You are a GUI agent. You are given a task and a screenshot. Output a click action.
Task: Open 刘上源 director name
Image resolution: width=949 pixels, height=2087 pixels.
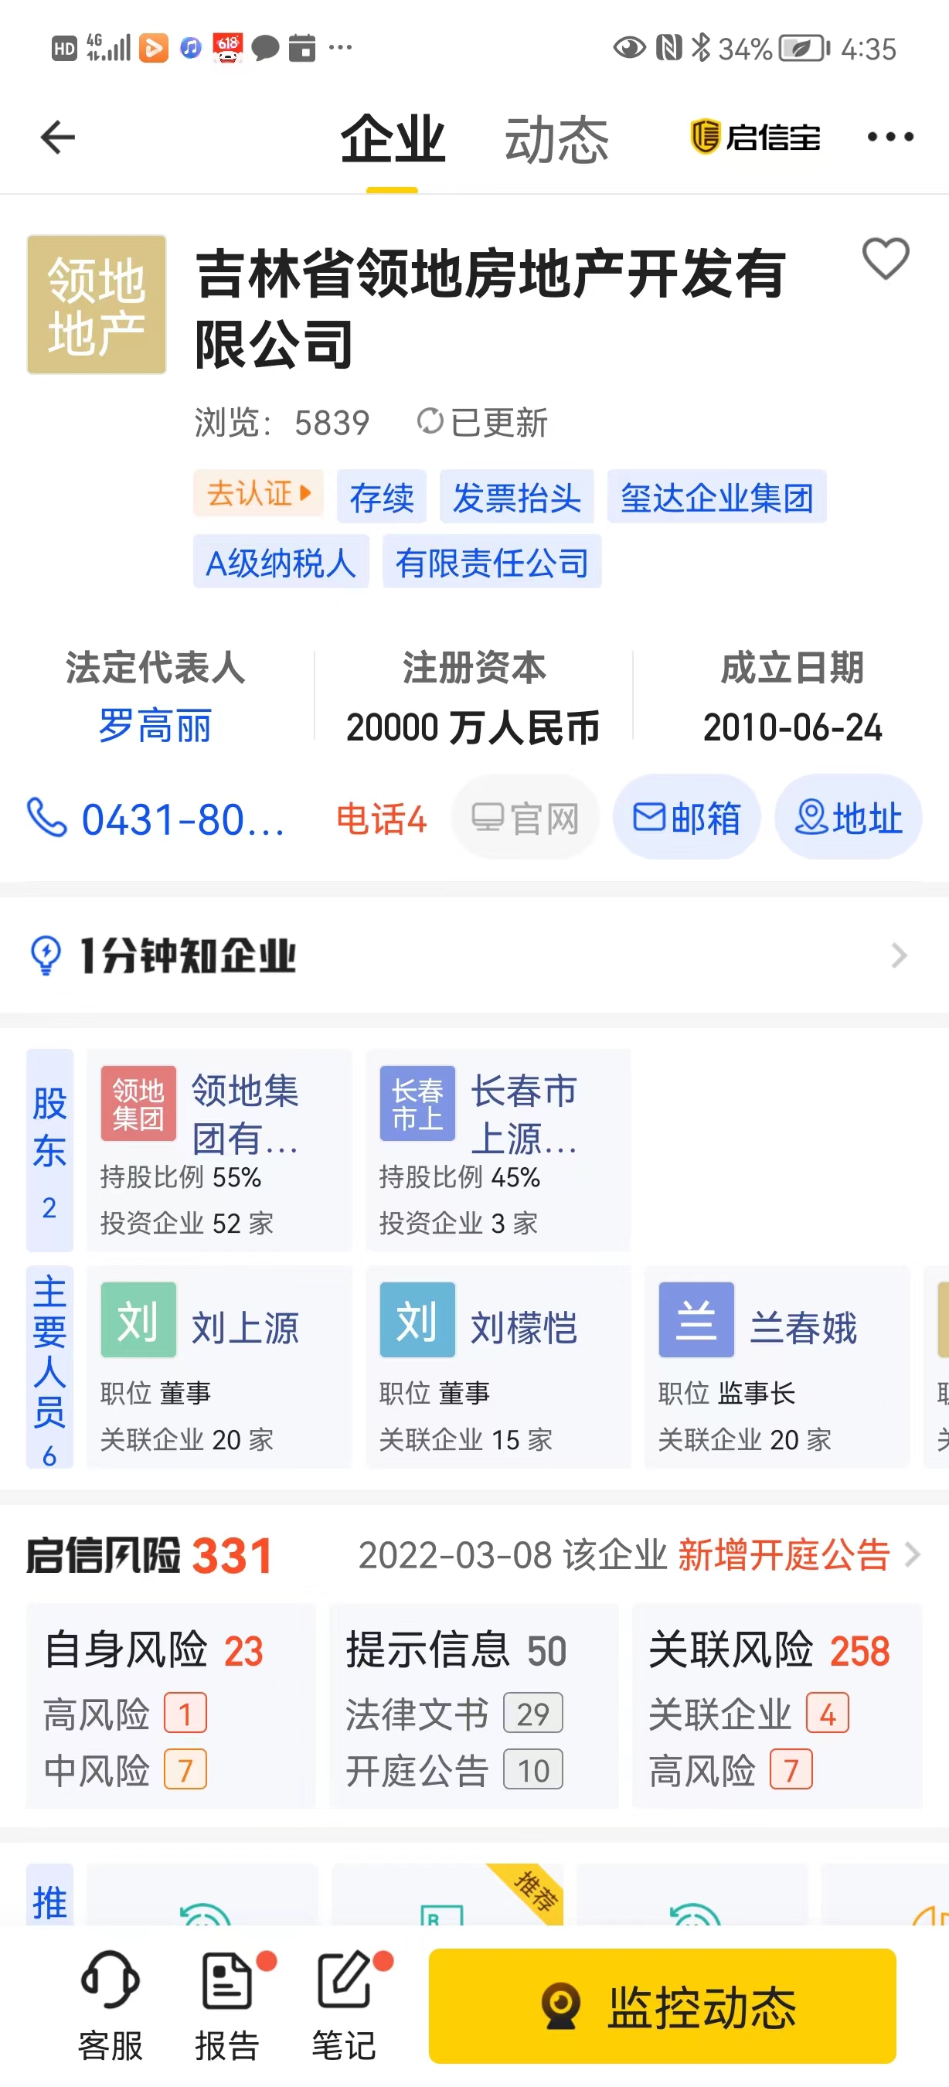click(x=245, y=1328)
